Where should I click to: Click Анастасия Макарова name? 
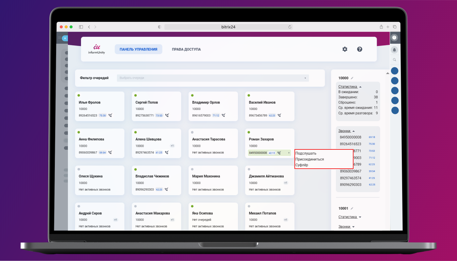pyautogui.click(x=152, y=213)
